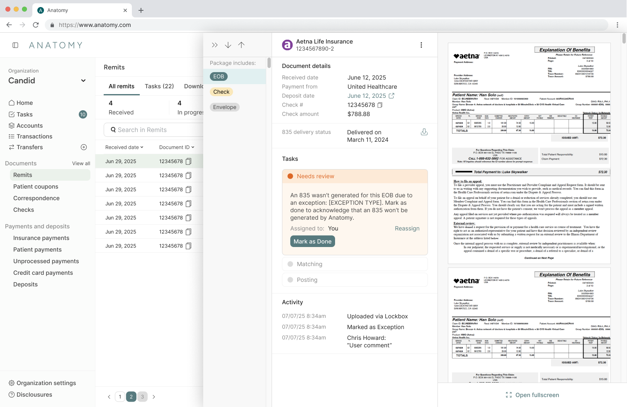Viewport: 627px width, 407px height.
Task: Click the fullscreen expand icon
Action: click(x=509, y=395)
